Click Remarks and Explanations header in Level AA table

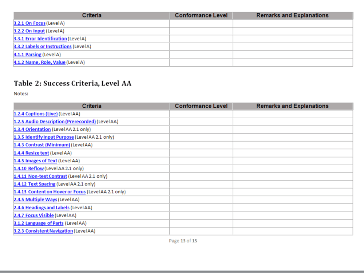(292, 106)
